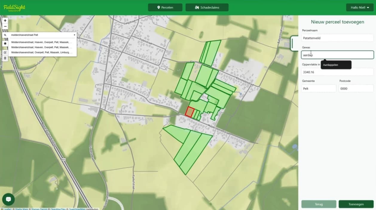Clear the map search field

pos(74,35)
